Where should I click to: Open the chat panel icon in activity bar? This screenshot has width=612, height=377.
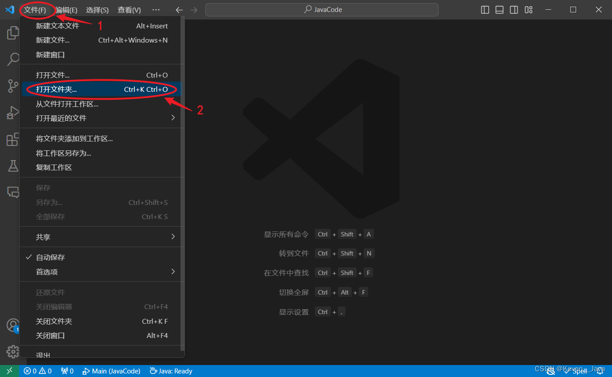(x=13, y=192)
